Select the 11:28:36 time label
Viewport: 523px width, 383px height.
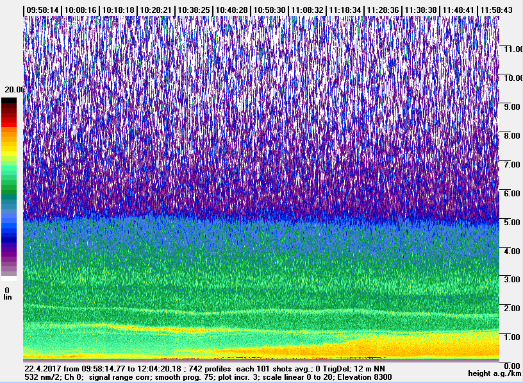[383, 10]
